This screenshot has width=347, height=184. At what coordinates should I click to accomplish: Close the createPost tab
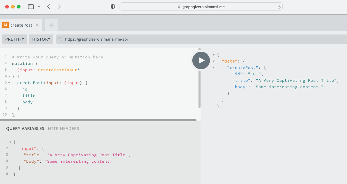tap(37, 25)
